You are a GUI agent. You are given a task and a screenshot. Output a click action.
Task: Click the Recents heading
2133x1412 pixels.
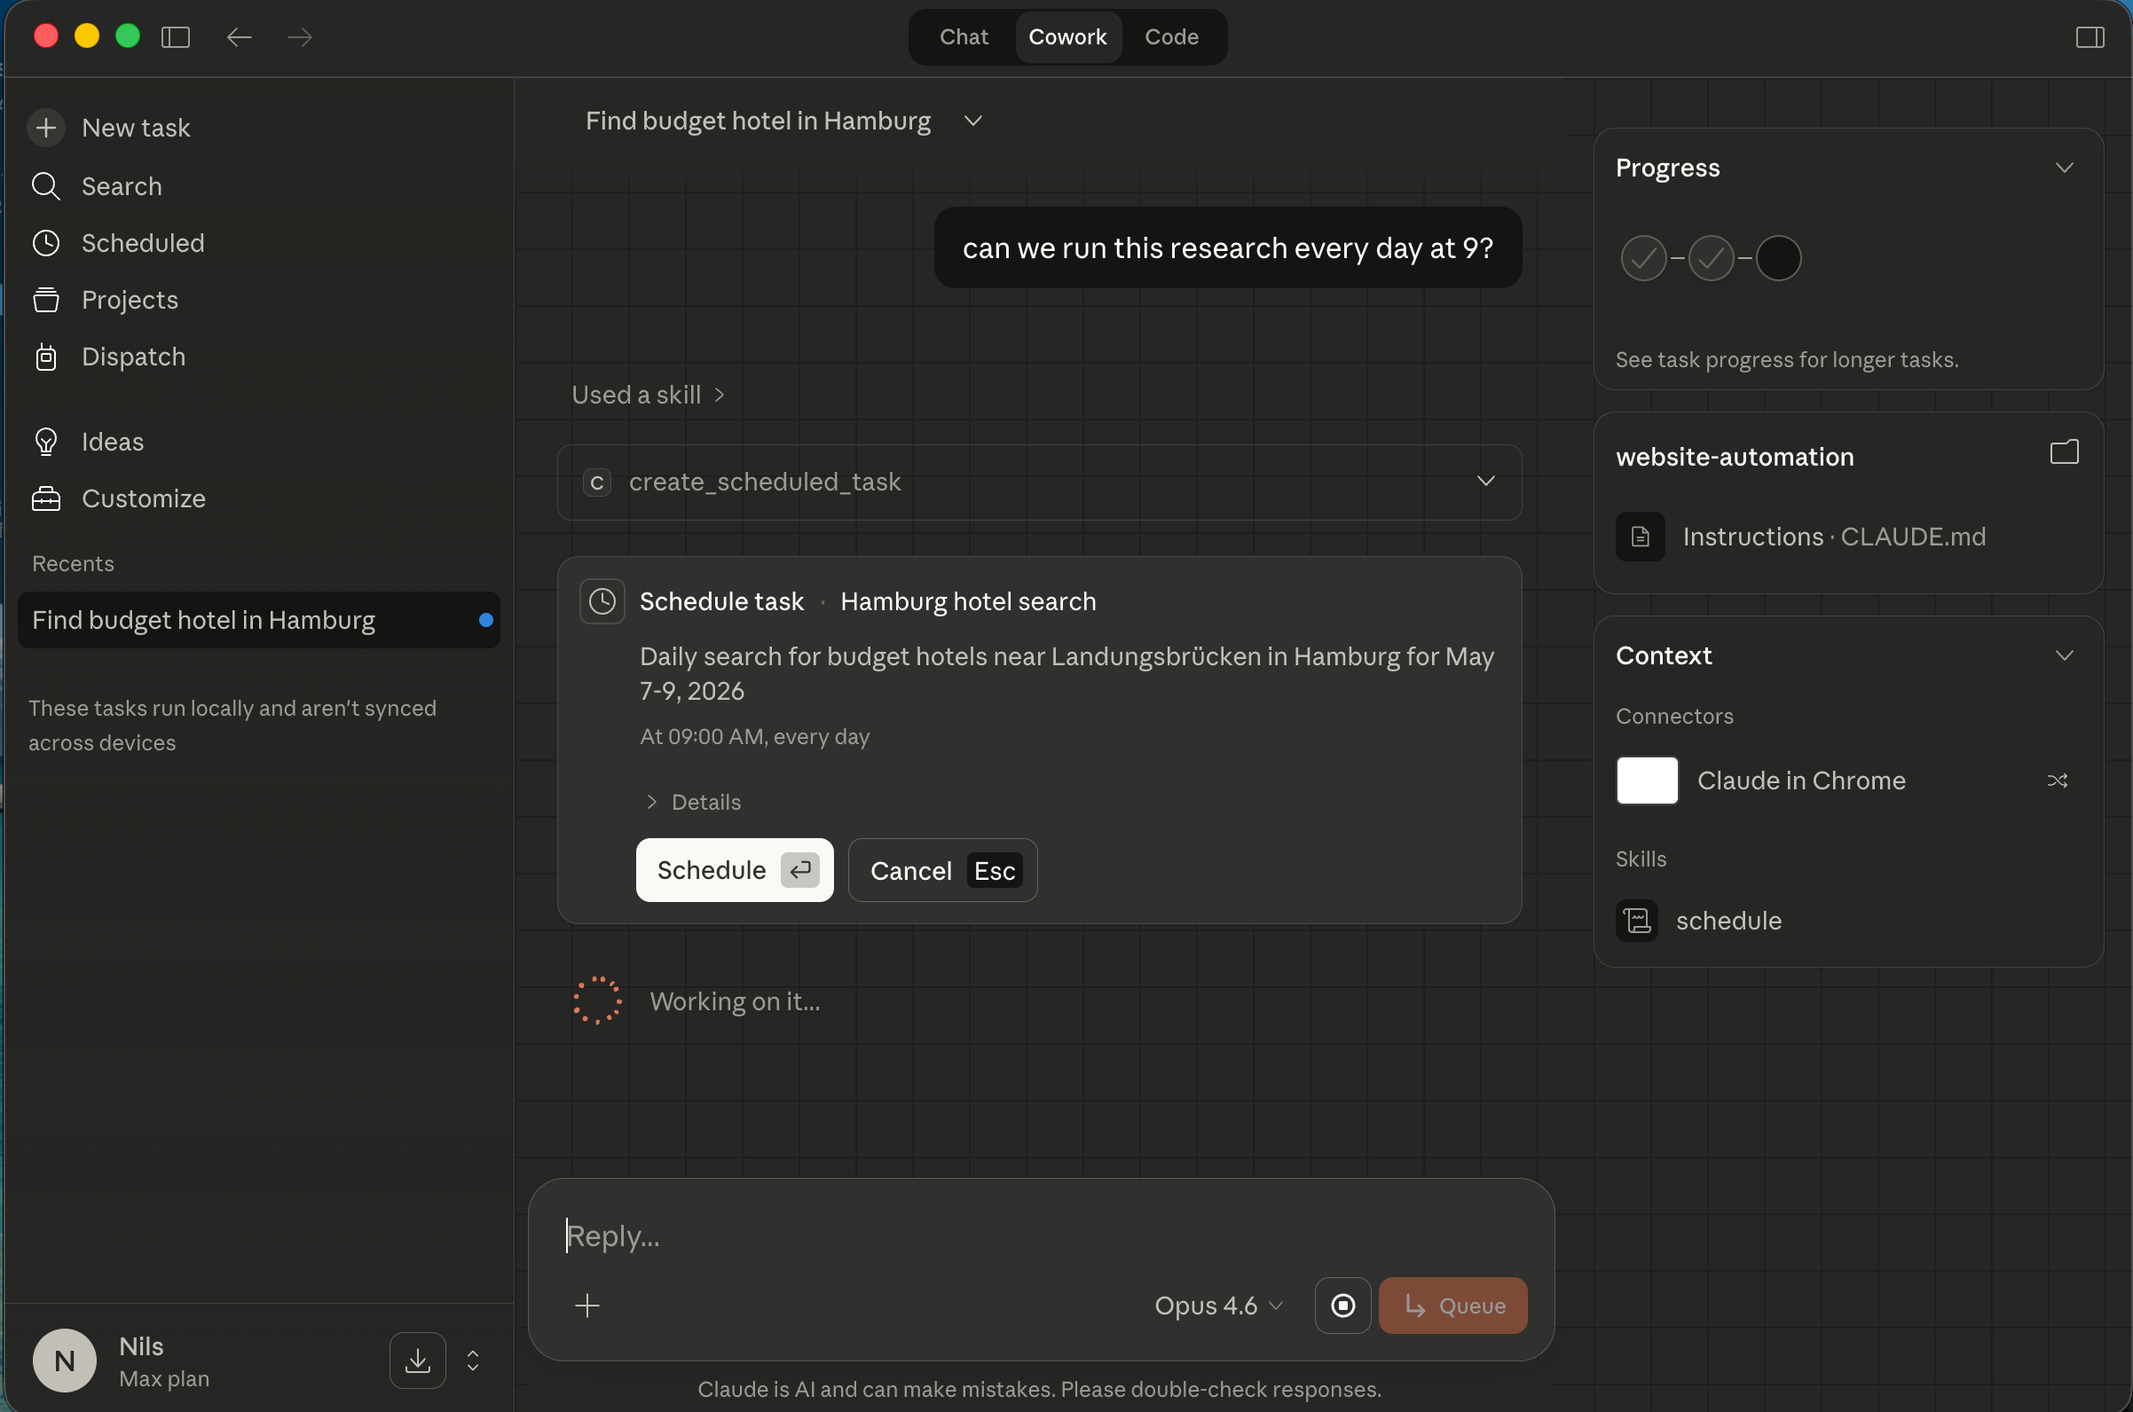(x=73, y=564)
